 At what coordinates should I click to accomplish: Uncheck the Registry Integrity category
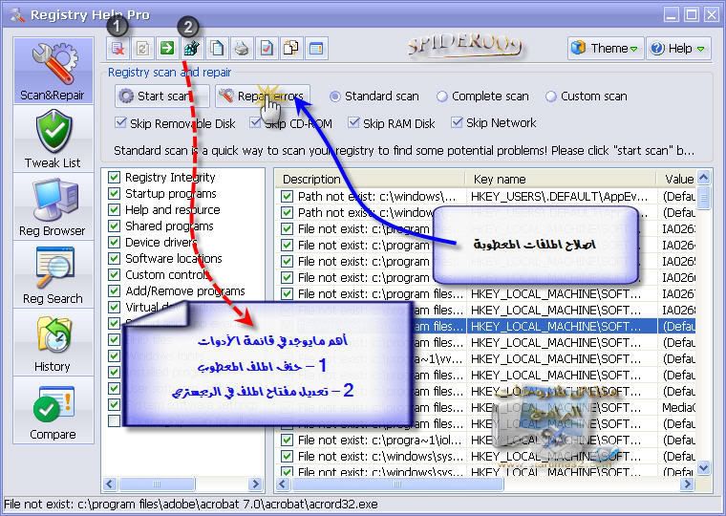click(x=114, y=177)
